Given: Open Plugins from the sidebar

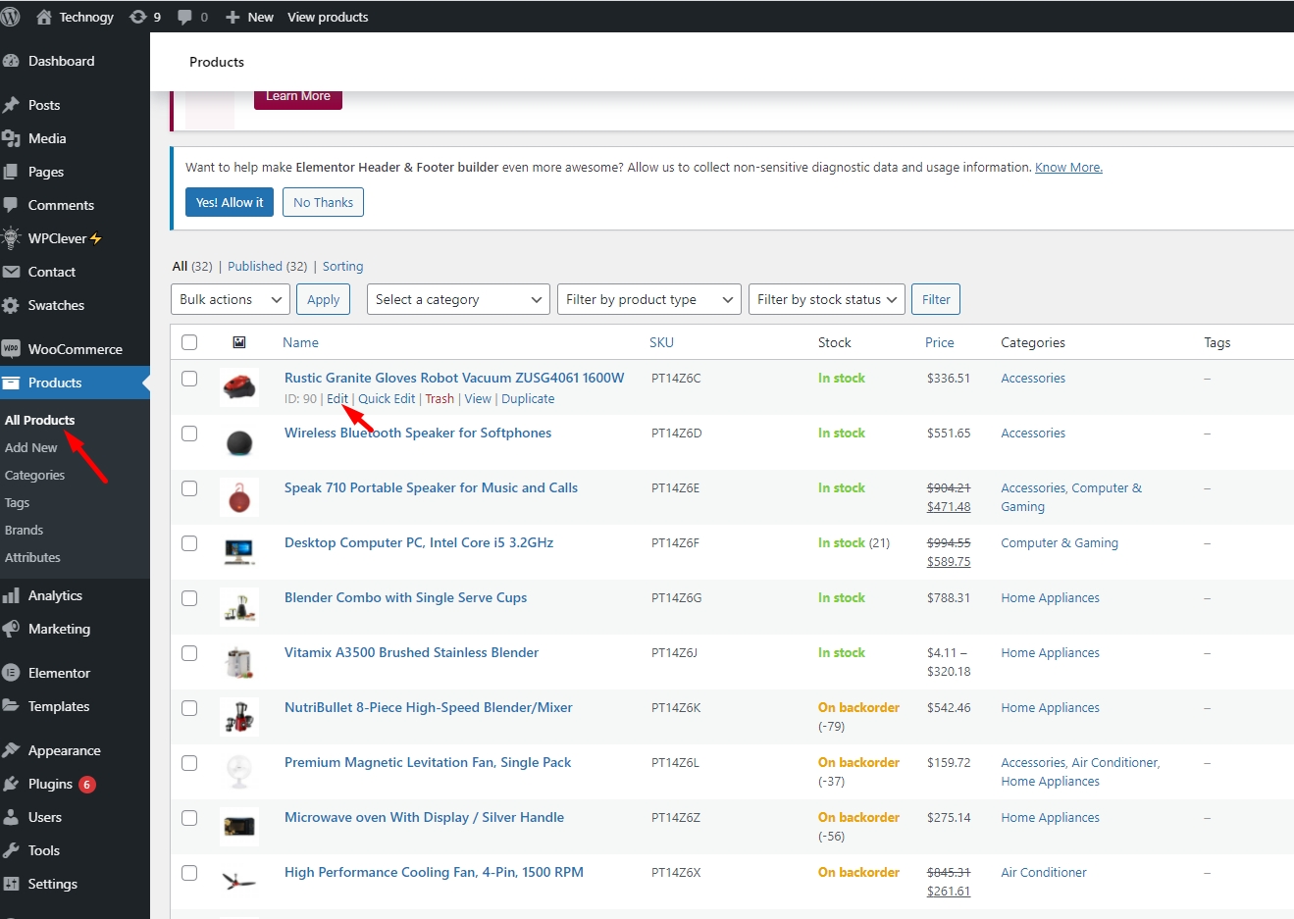Looking at the screenshot, I should (50, 784).
